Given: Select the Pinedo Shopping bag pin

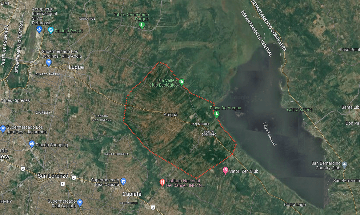Looking at the screenshot, I should pyautogui.click(x=32, y=144).
